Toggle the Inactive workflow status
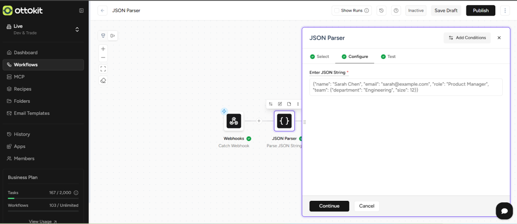The width and height of the screenshot is (517, 224). (x=416, y=11)
